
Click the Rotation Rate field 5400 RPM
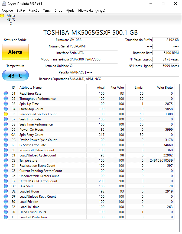[x=166, y=53]
